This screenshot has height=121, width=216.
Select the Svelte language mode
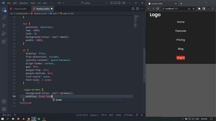(x=118, y=115)
